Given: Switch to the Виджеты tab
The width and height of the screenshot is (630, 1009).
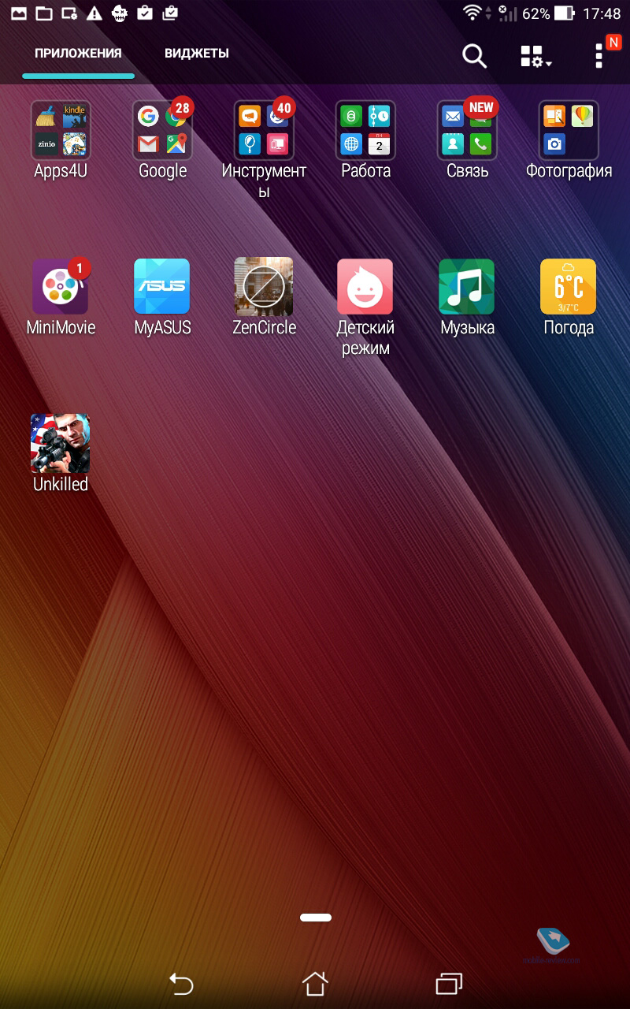Looking at the screenshot, I should [x=197, y=54].
